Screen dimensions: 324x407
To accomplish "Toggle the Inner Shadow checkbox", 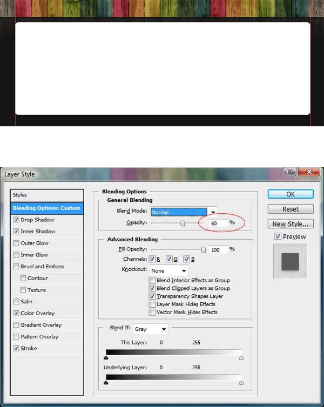I will pos(16,231).
